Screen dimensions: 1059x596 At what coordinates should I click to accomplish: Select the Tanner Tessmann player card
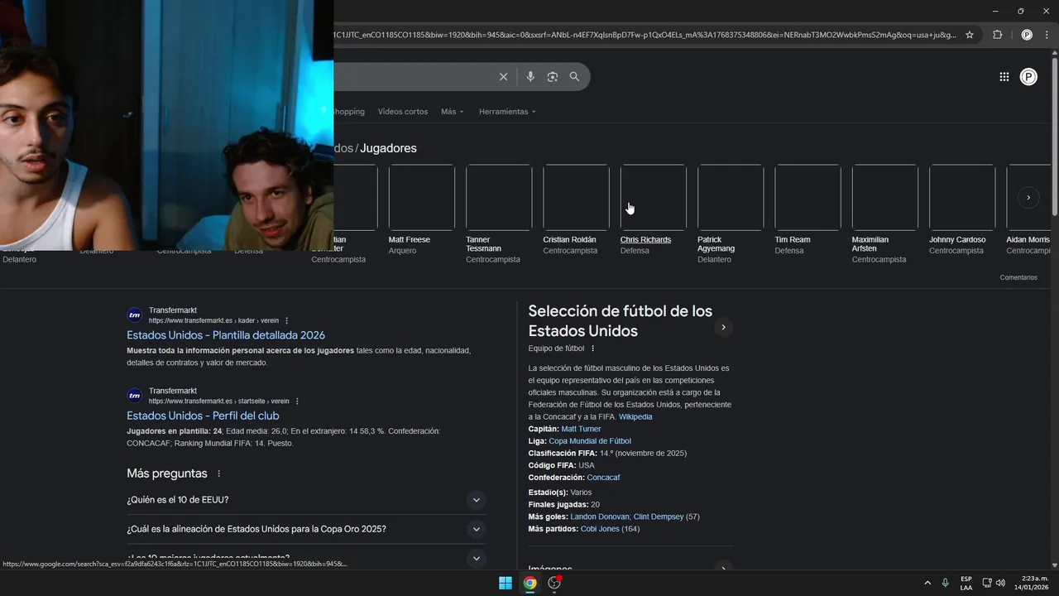498,214
